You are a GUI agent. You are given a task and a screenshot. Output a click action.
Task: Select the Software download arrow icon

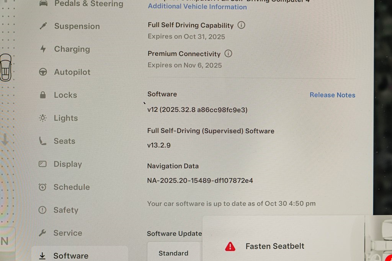pos(42,256)
